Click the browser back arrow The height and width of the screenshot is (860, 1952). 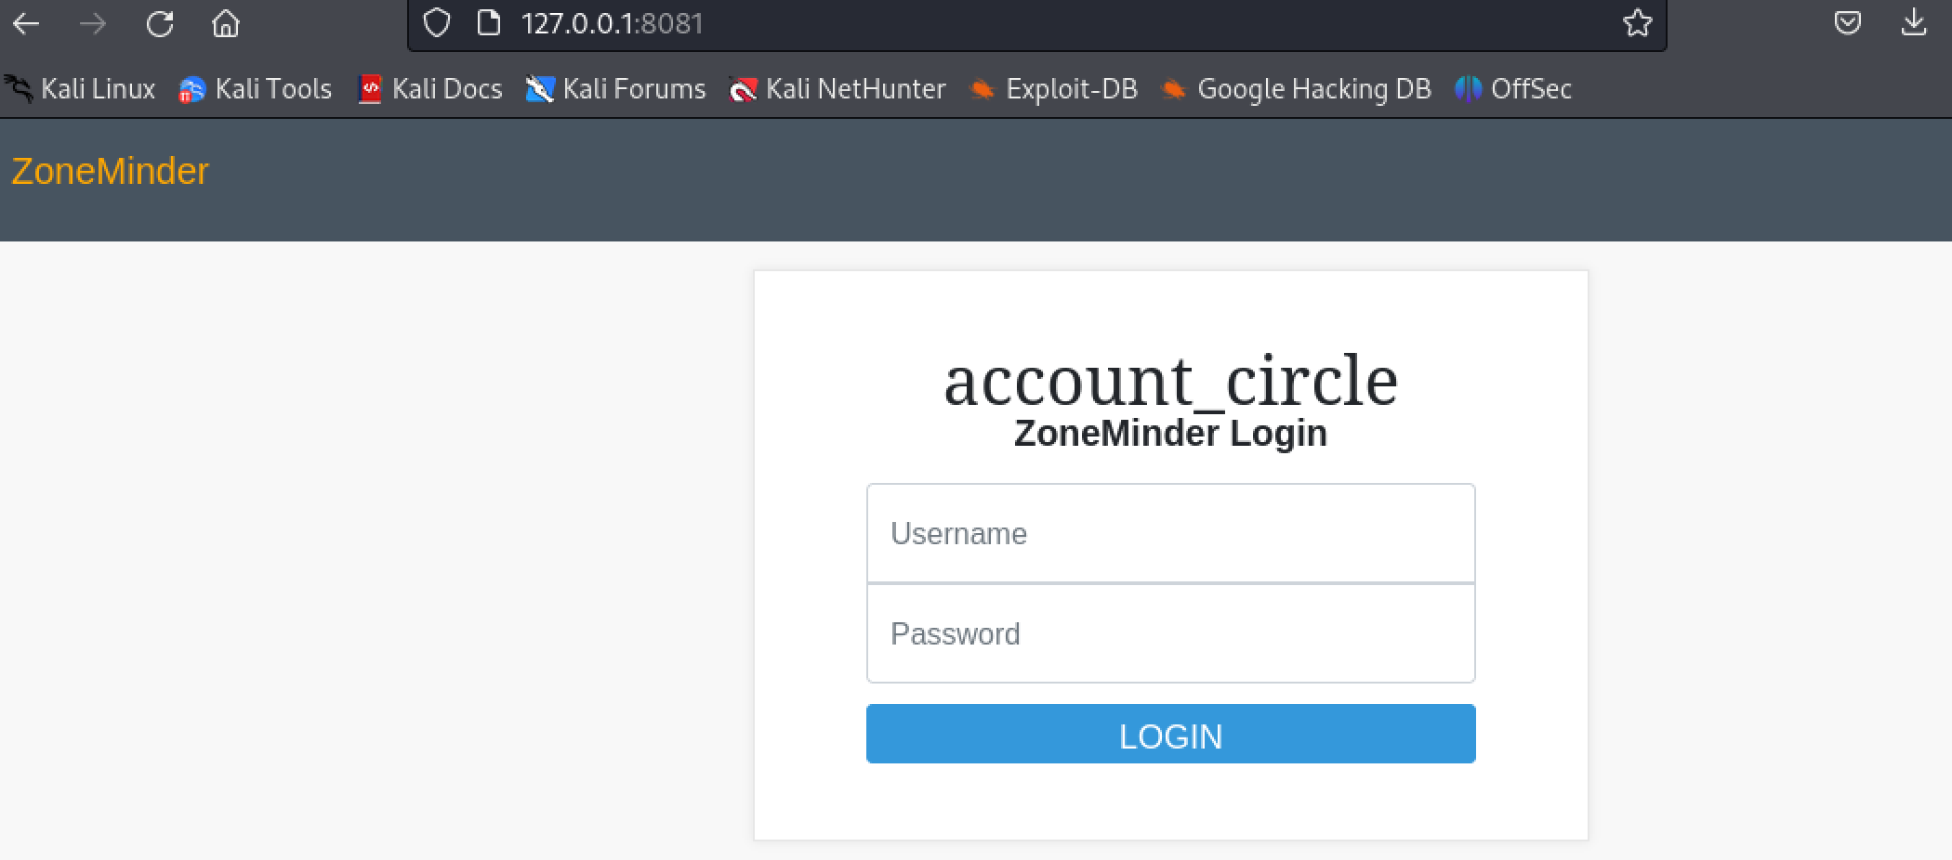click(26, 23)
